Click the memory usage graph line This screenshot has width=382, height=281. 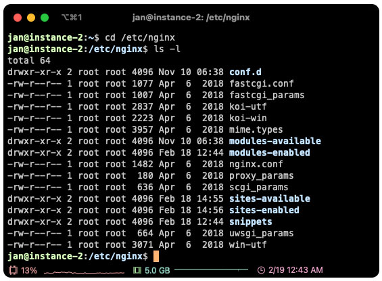click(x=211, y=269)
